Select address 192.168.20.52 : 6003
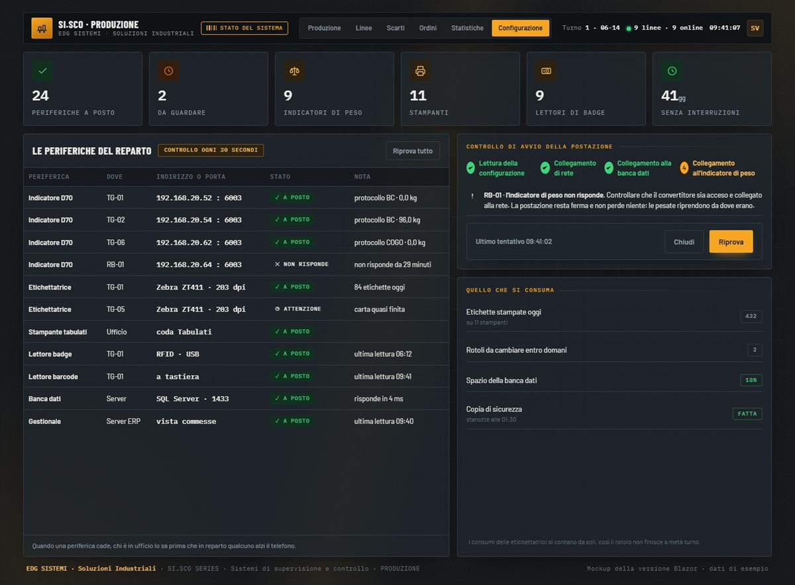The width and height of the screenshot is (795, 585). tap(199, 197)
